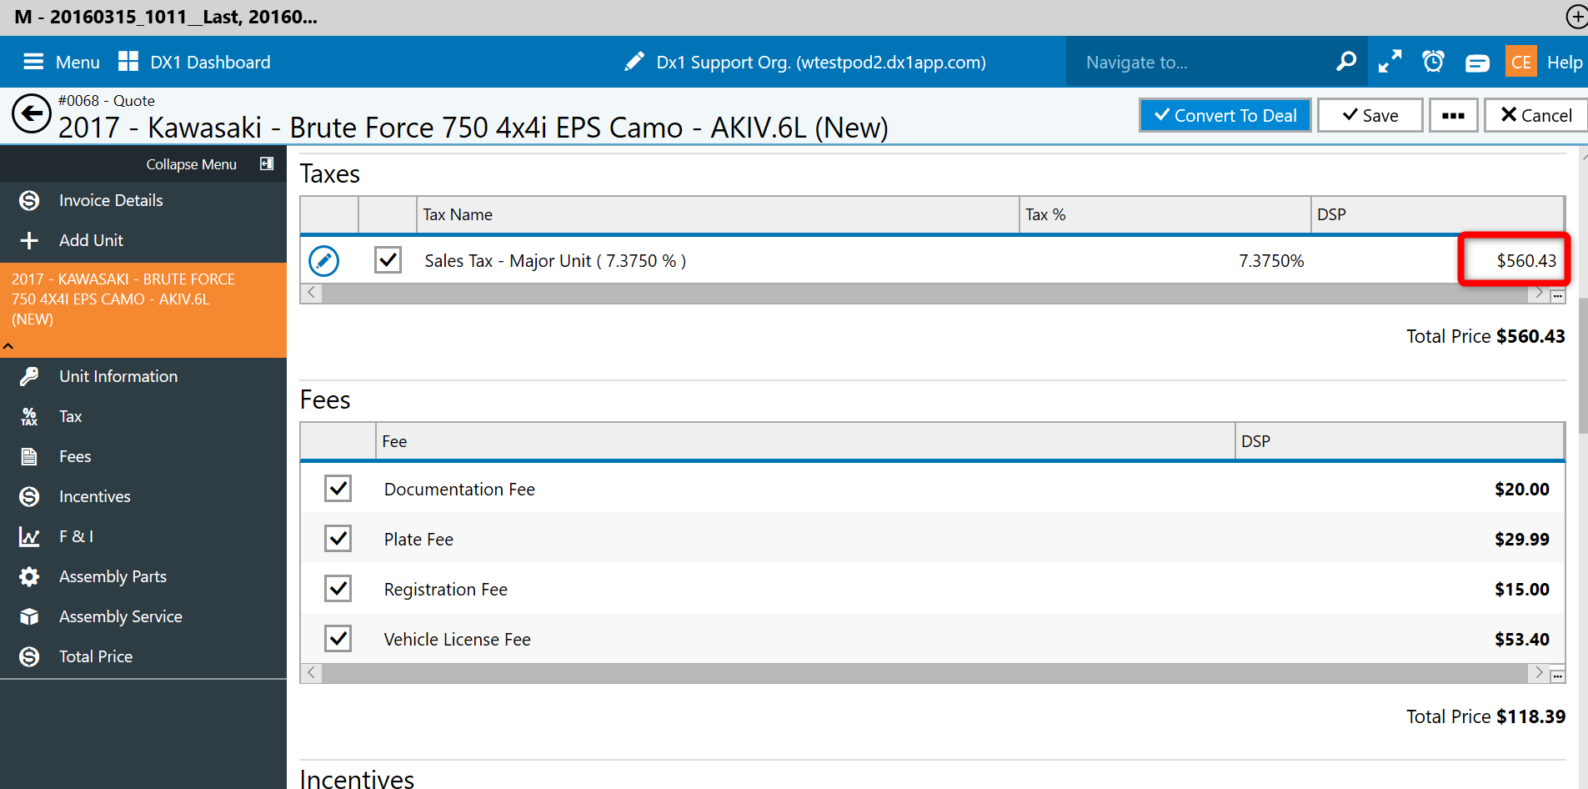Click the Incentives dollar icon
Viewport: 1588px width, 789px height.
pos(29,496)
